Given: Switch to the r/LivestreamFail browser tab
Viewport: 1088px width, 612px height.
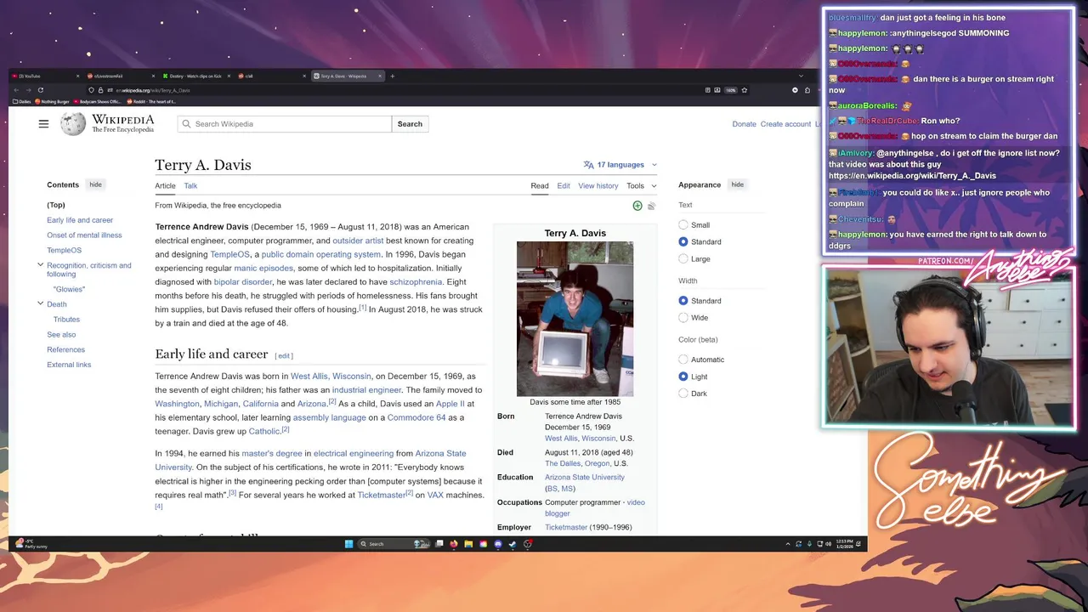Looking at the screenshot, I should coord(121,76).
